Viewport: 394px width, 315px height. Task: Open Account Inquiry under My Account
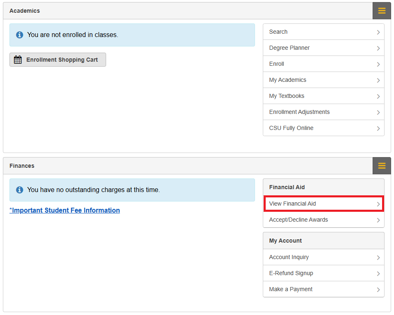tap(289, 257)
